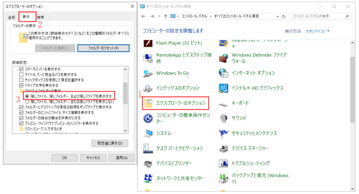Toggle タイトル バーに完全なパスを表示する checkbox
The height and width of the screenshot is (194, 359).
coord(21,75)
